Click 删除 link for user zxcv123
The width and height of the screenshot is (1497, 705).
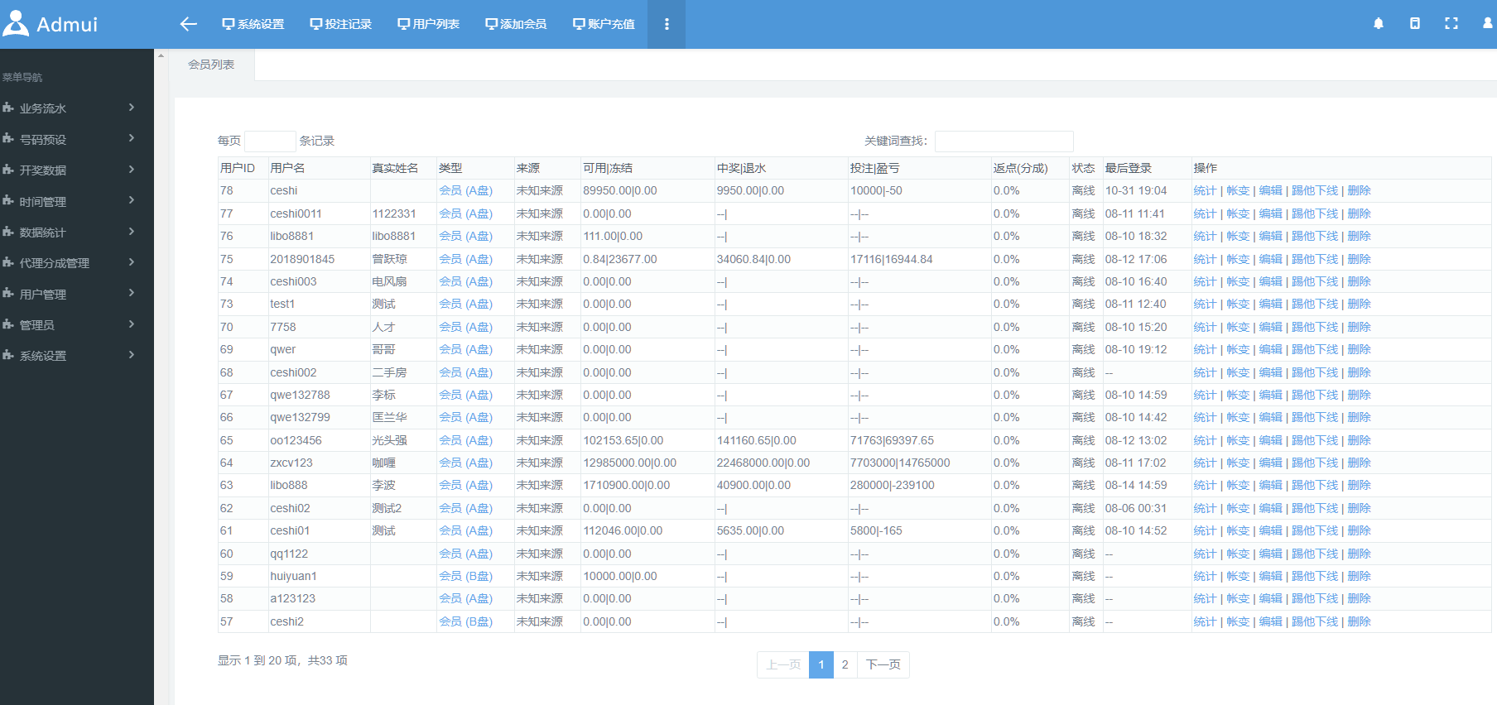(x=1359, y=463)
